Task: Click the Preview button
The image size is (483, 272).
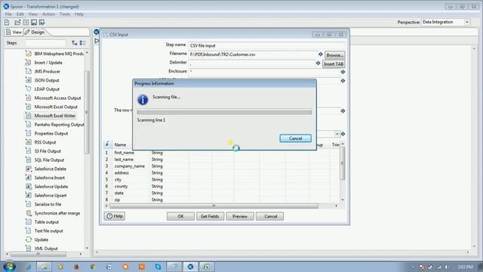Action: point(240,217)
